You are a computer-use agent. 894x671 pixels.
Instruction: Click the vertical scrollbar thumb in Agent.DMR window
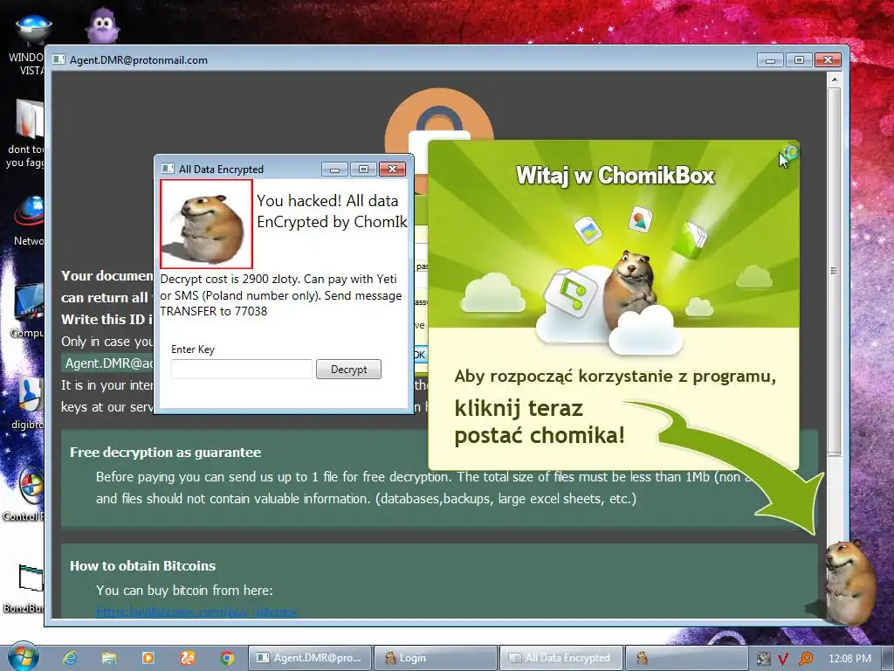[x=834, y=271]
